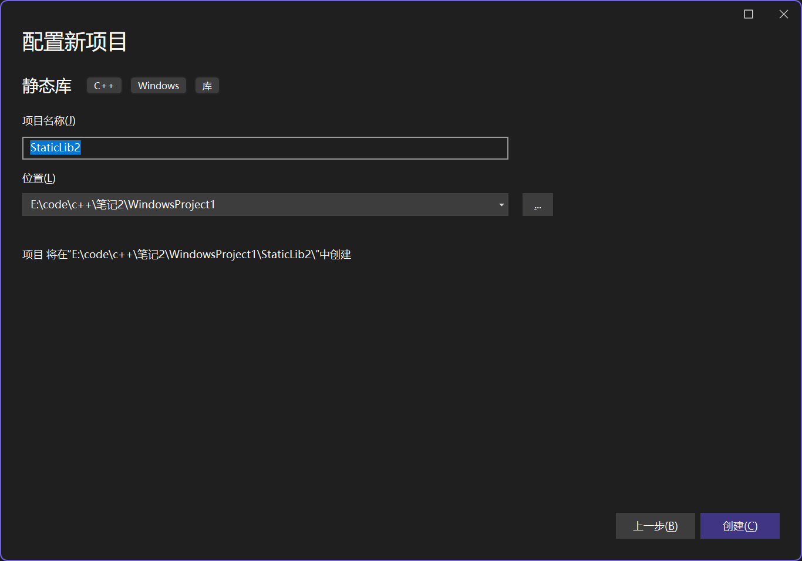The height and width of the screenshot is (561, 802).
Task: Click WindowsProject1 in the location path
Action: [x=171, y=205]
